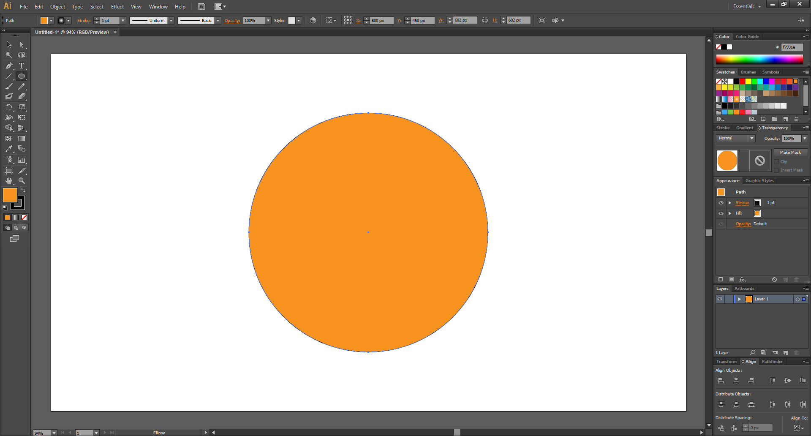Open stroke weight dropdown in control bar
Viewport: 811px width, 436px height.
point(123,20)
